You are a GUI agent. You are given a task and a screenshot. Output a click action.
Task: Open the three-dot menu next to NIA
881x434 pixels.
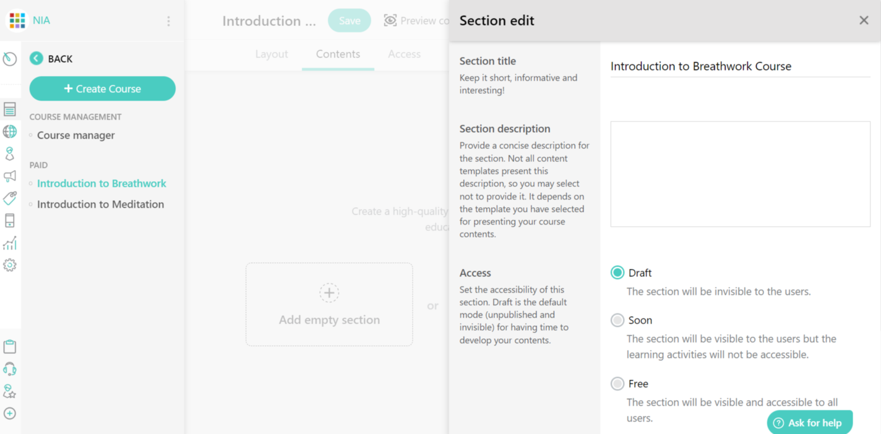click(x=168, y=21)
